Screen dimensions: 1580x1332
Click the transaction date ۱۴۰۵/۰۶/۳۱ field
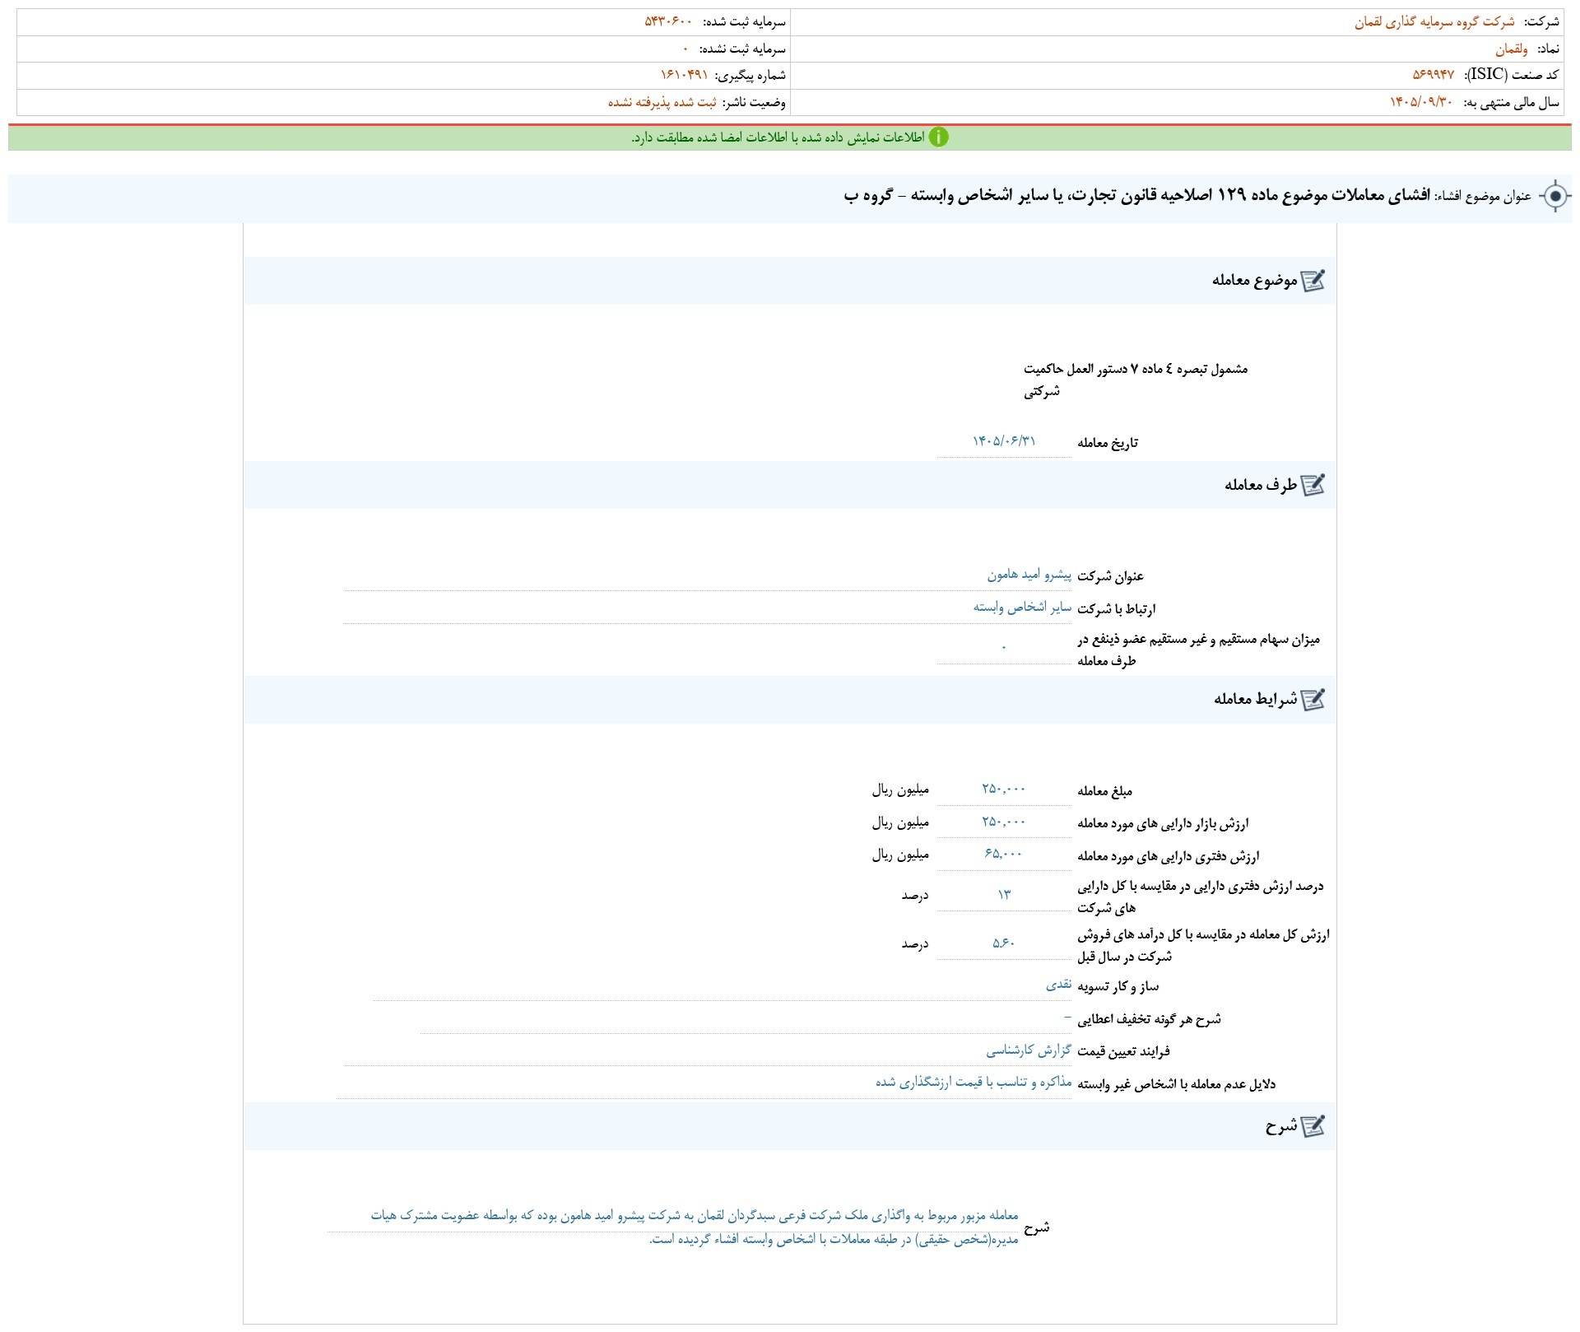[x=1004, y=441]
